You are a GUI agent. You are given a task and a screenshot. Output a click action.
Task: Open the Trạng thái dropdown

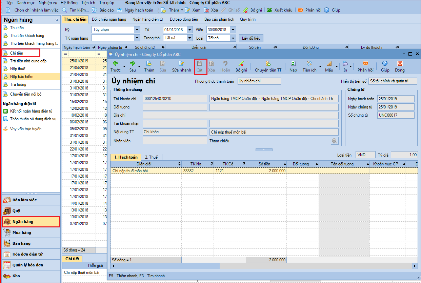(189, 38)
